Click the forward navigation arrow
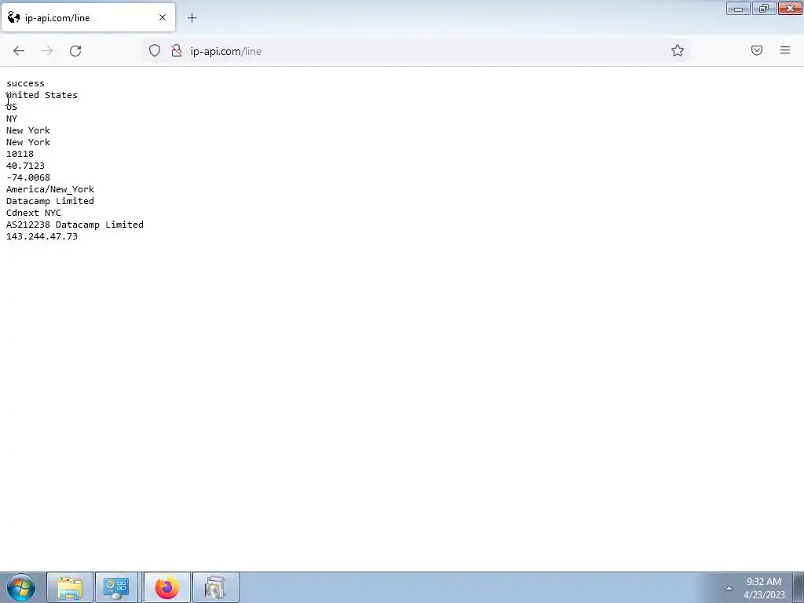The height and width of the screenshot is (603, 804). [x=47, y=51]
